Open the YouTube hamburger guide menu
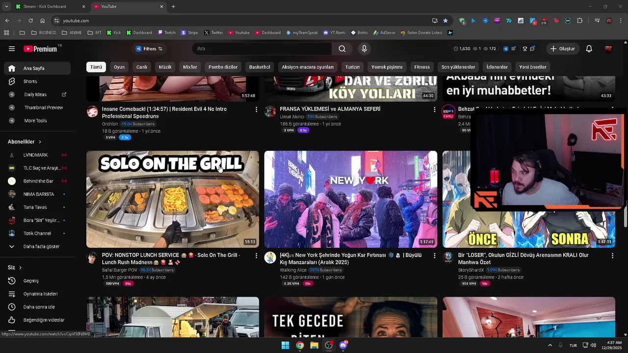The image size is (628, 353). click(12, 49)
